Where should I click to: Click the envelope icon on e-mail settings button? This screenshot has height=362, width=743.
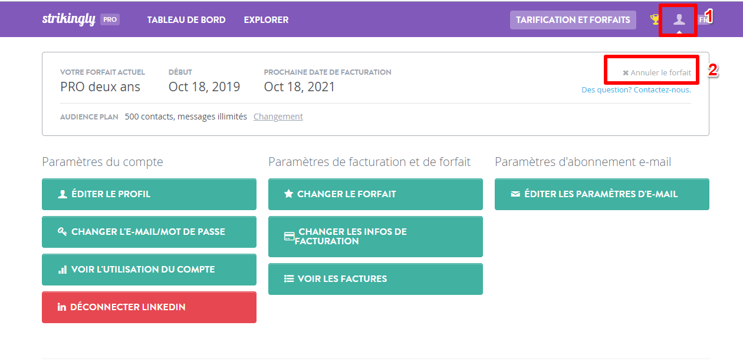(x=515, y=194)
